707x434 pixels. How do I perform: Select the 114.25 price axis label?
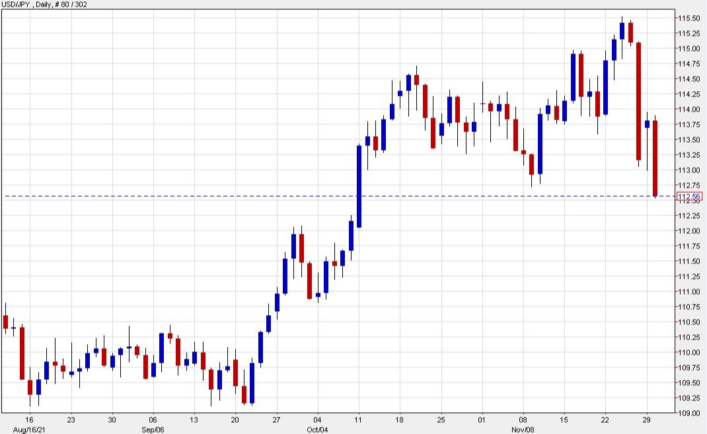(689, 94)
